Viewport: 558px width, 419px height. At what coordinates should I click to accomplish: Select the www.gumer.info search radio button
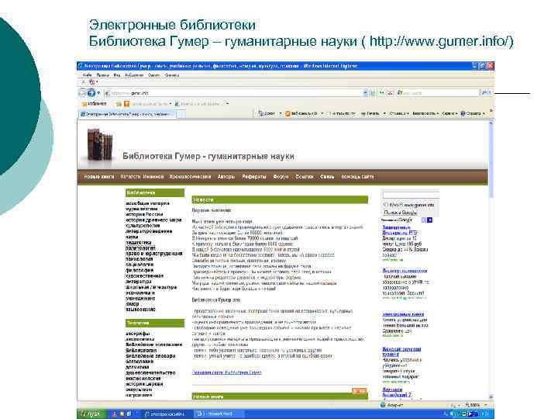coord(402,205)
